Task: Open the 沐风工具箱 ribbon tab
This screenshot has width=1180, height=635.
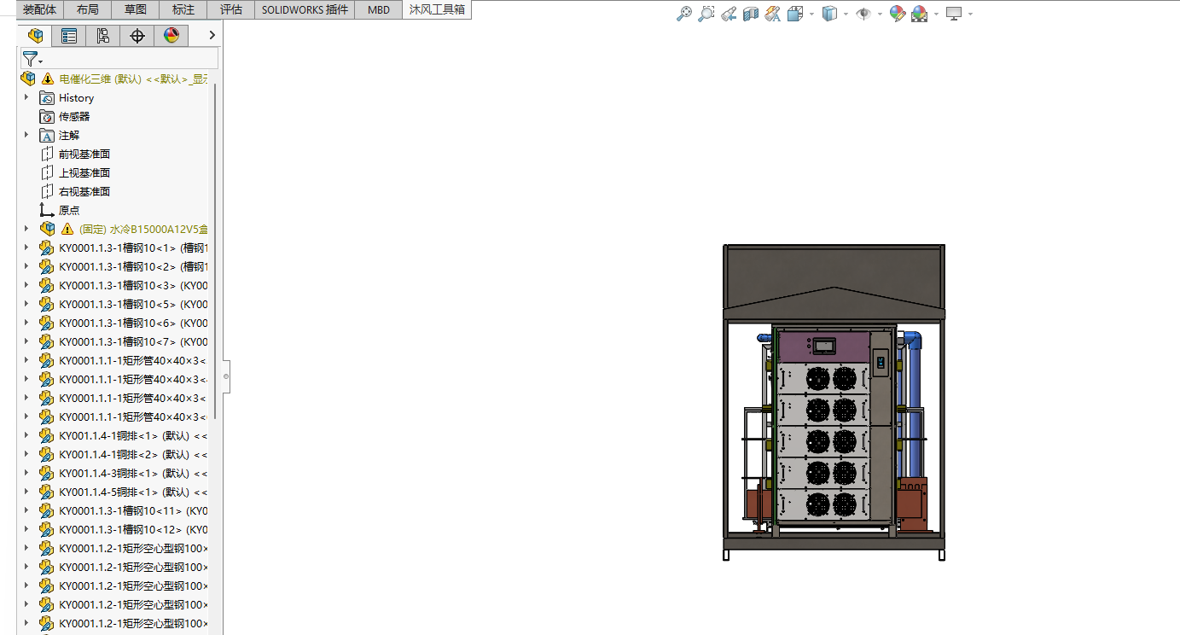Action: pos(436,10)
